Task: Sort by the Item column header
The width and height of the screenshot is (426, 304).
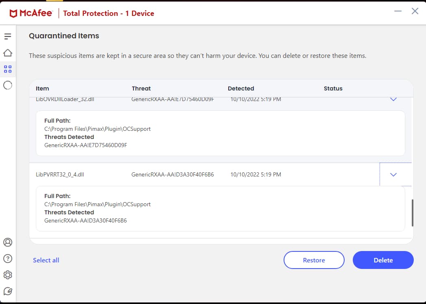Action: (x=42, y=88)
